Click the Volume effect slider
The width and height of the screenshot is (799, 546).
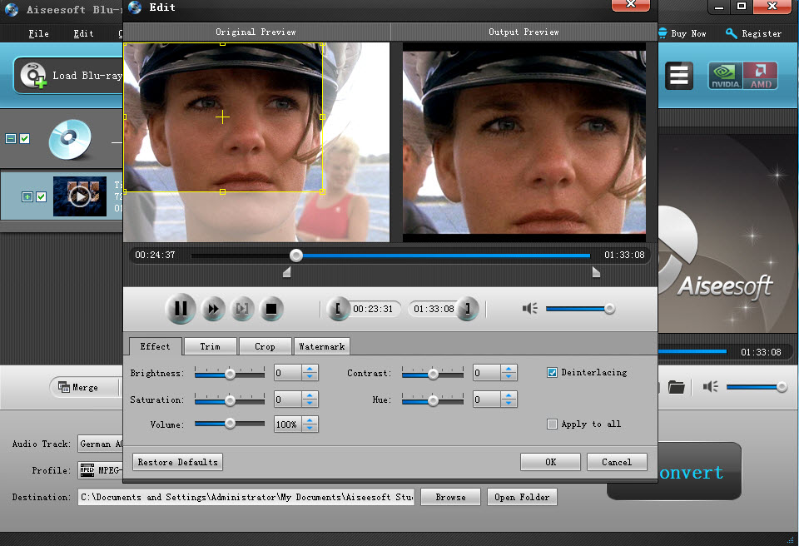[230, 423]
